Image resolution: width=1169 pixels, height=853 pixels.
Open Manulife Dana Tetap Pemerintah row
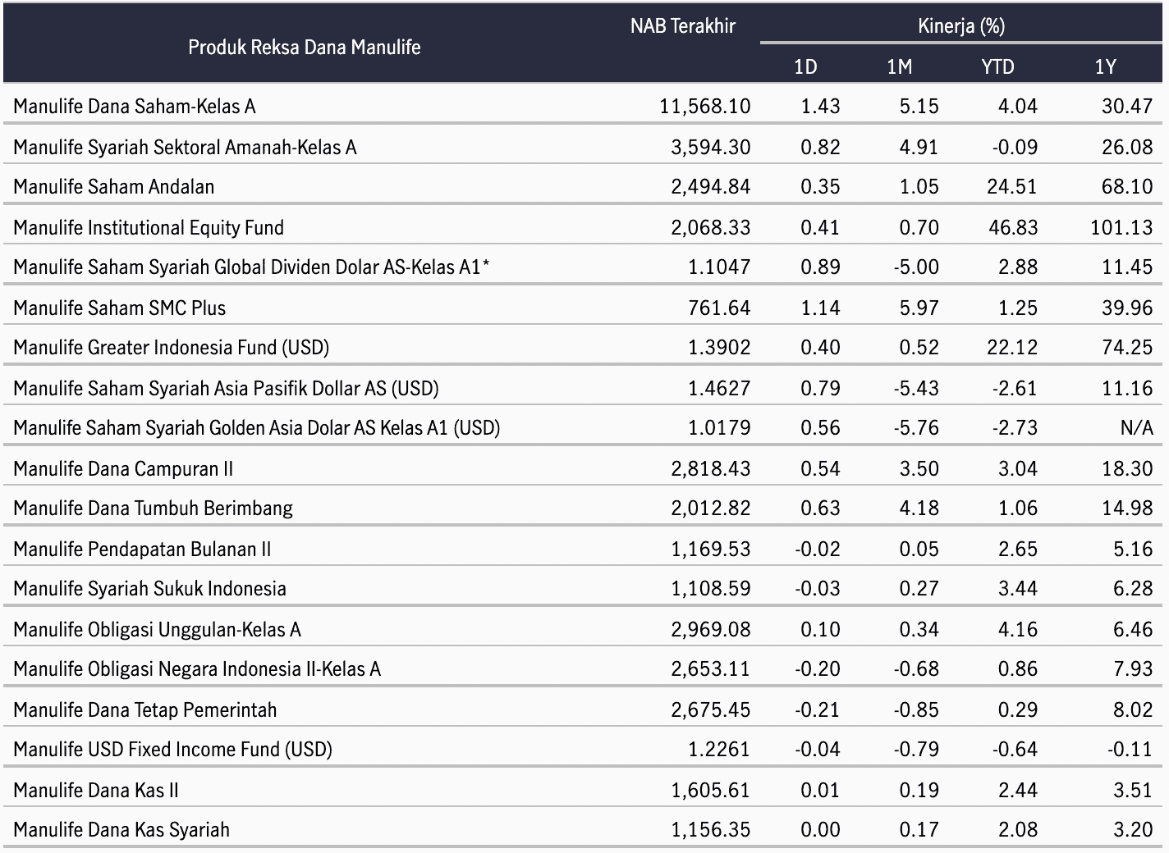(583, 709)
